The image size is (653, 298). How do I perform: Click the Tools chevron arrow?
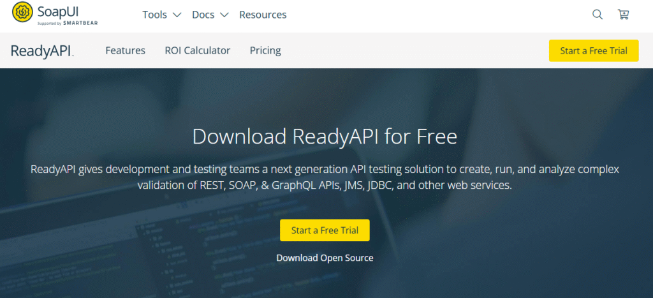[x=177, y=15]
